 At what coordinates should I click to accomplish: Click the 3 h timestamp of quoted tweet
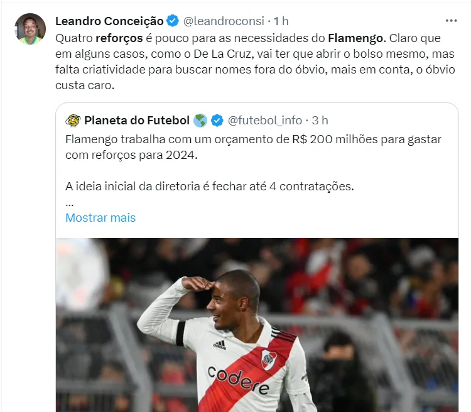tap(320, 121)
